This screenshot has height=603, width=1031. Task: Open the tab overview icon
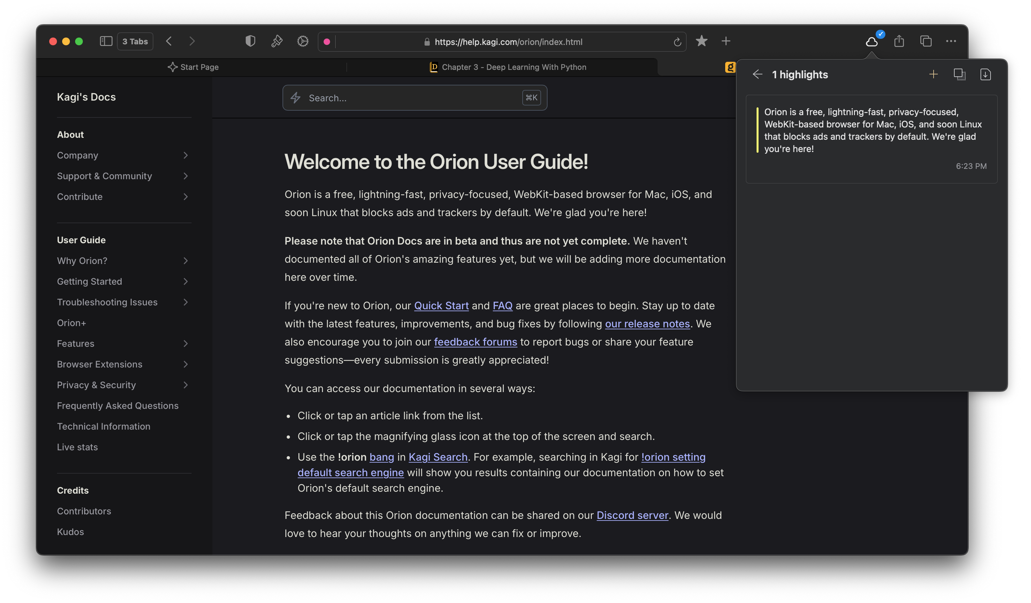(x=926, y=41)
